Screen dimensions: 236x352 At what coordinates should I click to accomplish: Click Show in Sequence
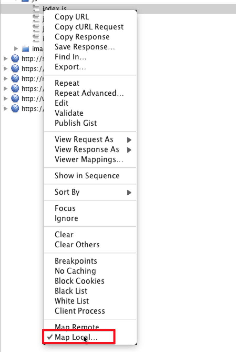pos(87,176)
